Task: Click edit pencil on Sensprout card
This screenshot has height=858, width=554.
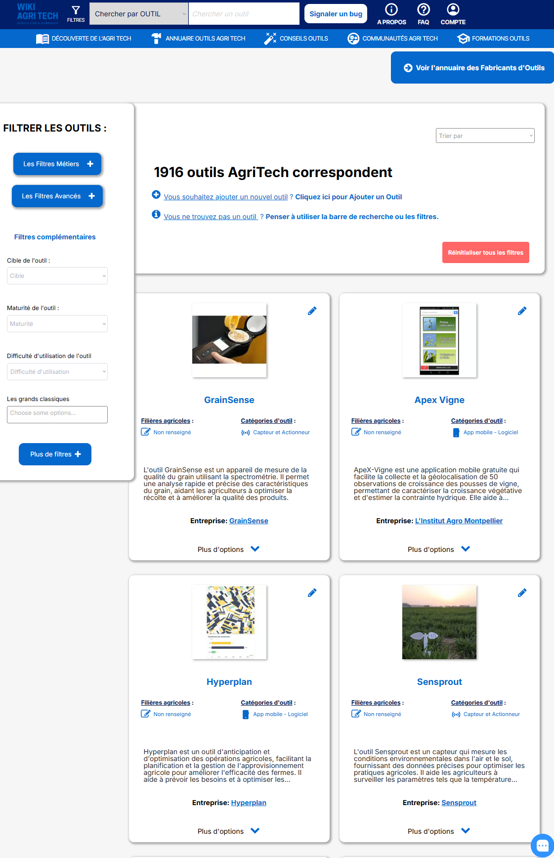Action: click(x=522, y=593)
